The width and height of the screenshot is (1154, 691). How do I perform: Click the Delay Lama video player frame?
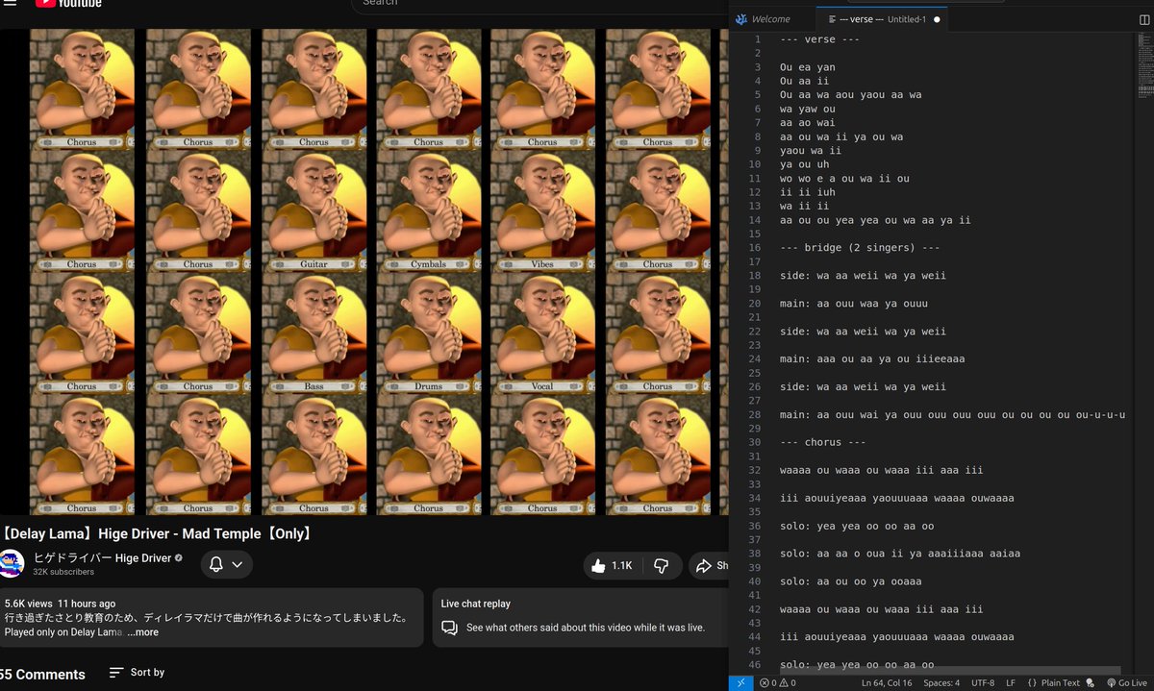pyautogui.click(x=364, y=272)
